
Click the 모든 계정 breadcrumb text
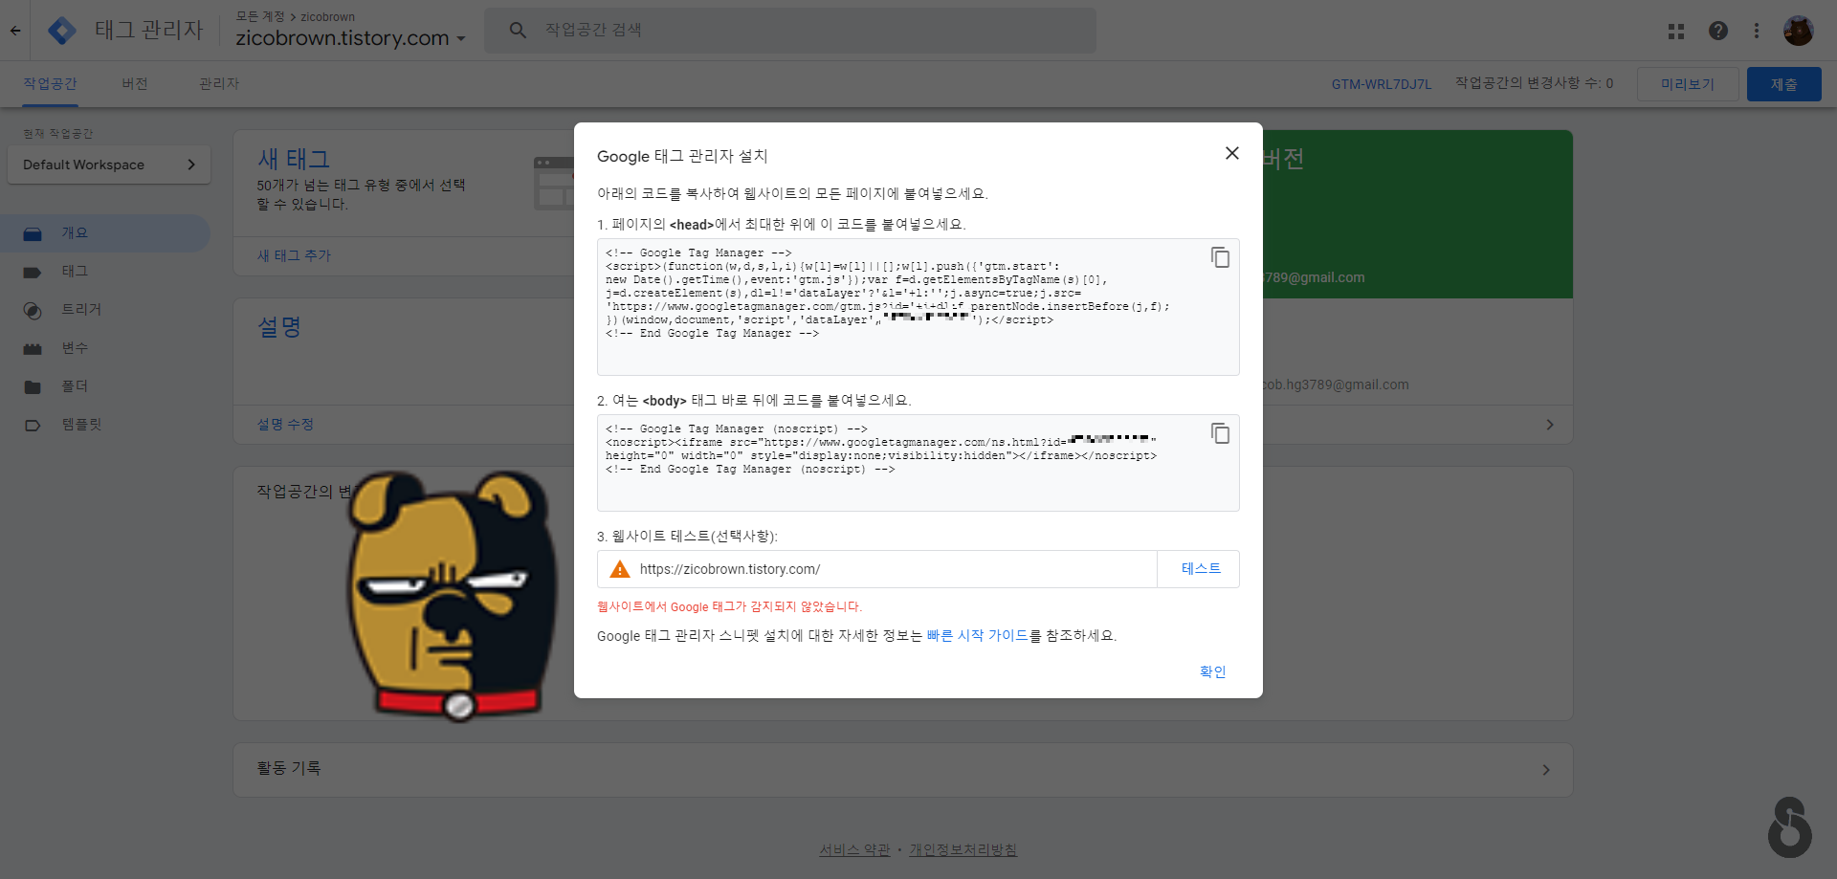(x=260, y=16)
